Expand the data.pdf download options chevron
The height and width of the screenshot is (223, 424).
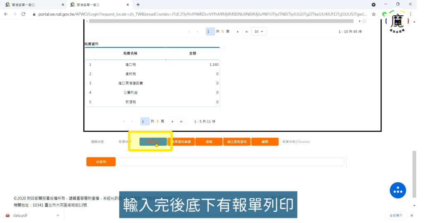(x=58, y=216)
